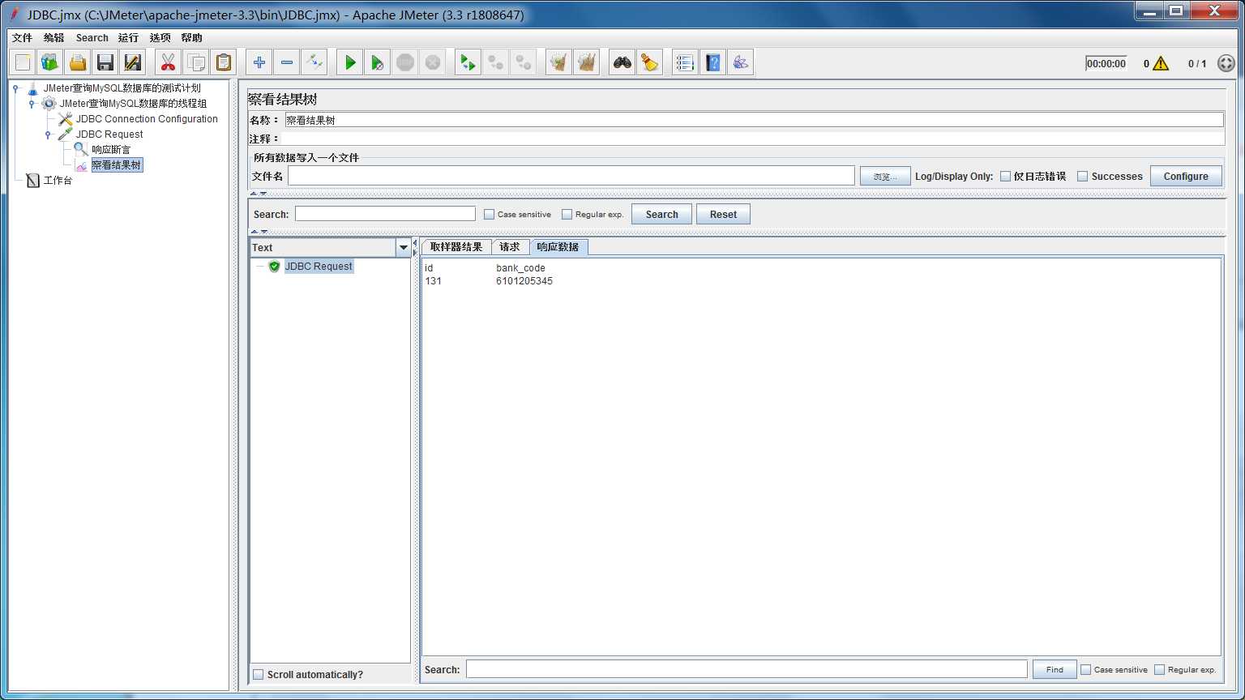Clear all results with double broom icon
1245x700 pixels.
coord(586,62)
